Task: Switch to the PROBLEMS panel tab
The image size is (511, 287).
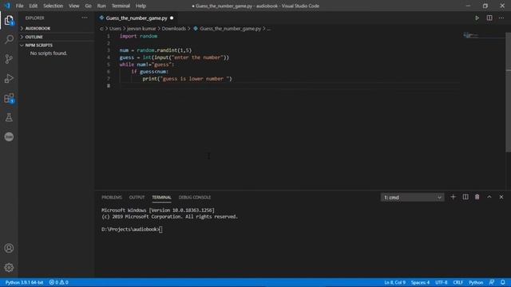Action: point(112,197)
